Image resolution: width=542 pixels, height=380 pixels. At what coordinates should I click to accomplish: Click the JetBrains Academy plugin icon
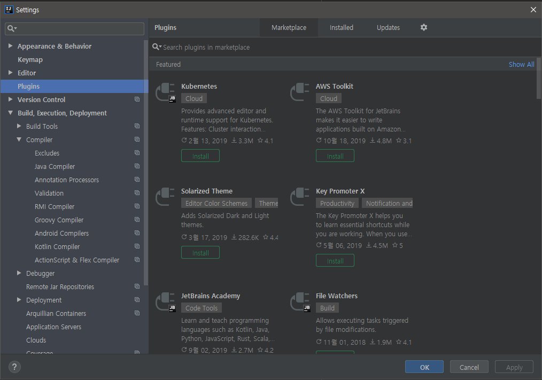tap(165, 302)
